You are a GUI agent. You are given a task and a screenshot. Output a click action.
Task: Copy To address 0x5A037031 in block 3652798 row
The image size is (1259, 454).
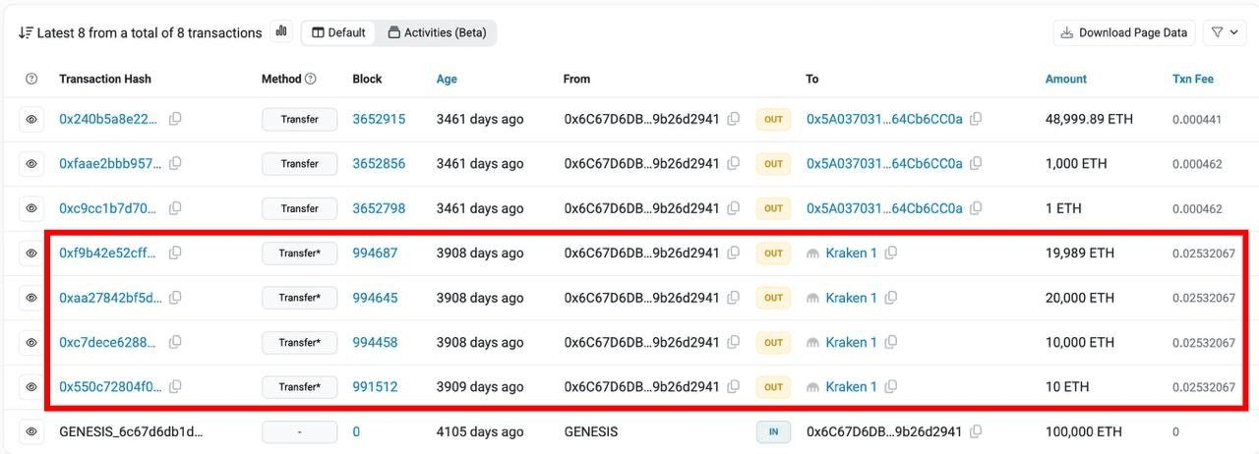click(976, 208)
